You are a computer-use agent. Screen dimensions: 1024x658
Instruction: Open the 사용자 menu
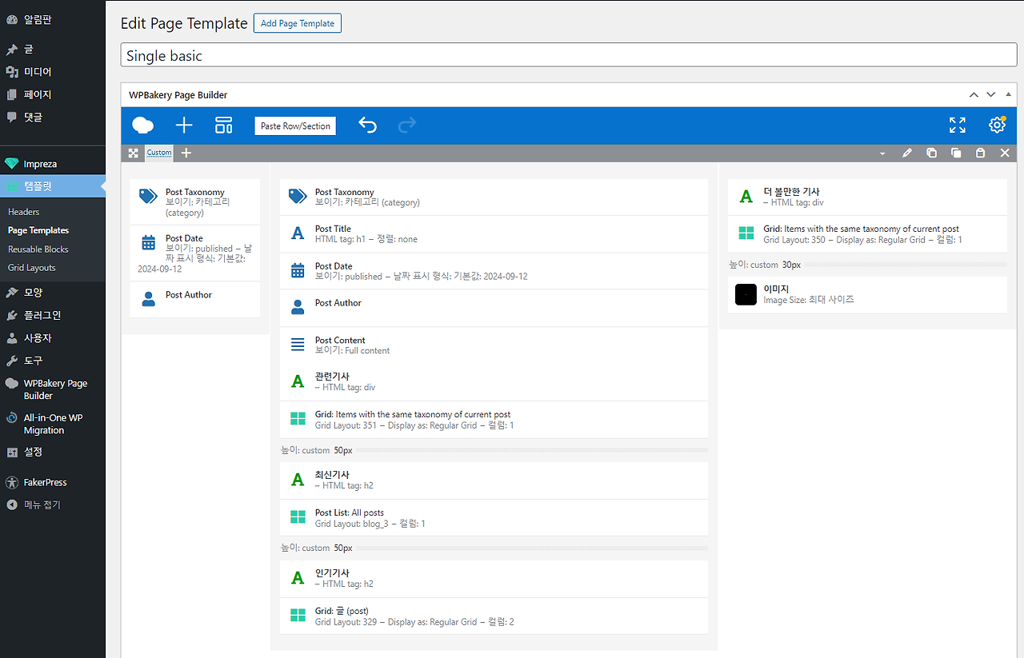tap(53, 337)
